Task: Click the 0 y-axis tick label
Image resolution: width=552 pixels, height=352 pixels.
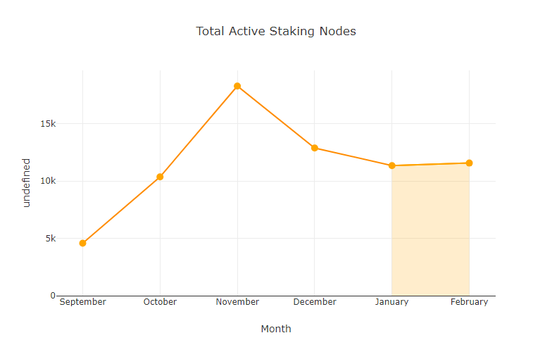Action: point(52,296)
